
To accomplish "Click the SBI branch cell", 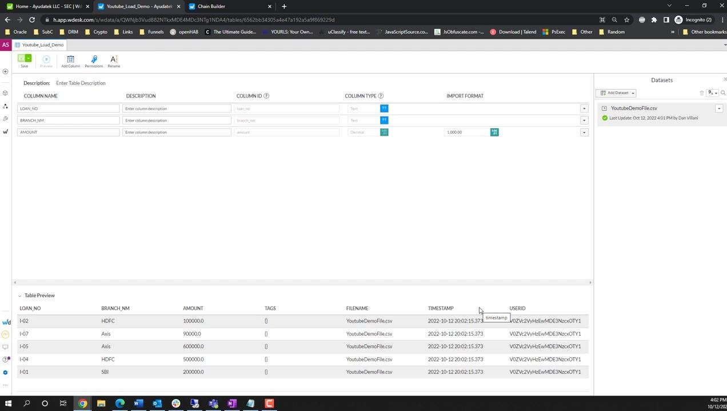I will coord(105,372).
